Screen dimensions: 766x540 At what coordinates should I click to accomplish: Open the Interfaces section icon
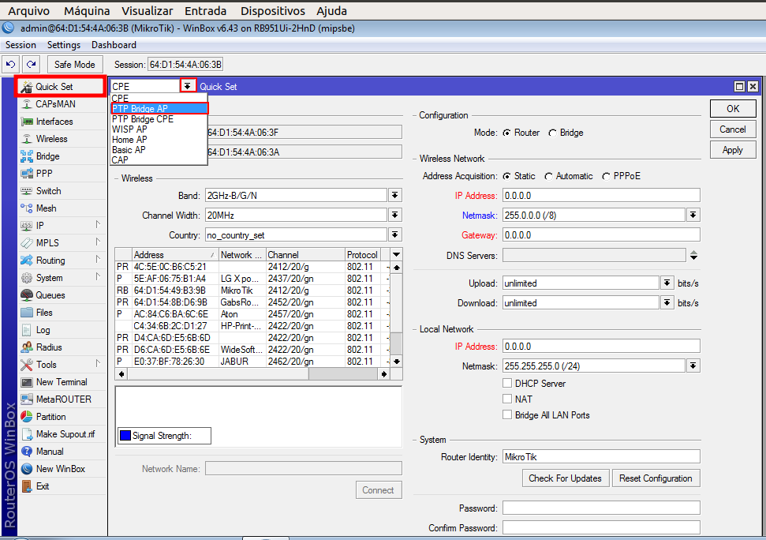(x=27, y=122)
